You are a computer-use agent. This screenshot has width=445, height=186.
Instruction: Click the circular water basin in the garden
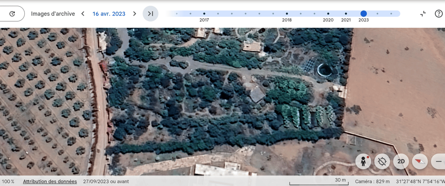pyautogui.click(x=325, y=70)
